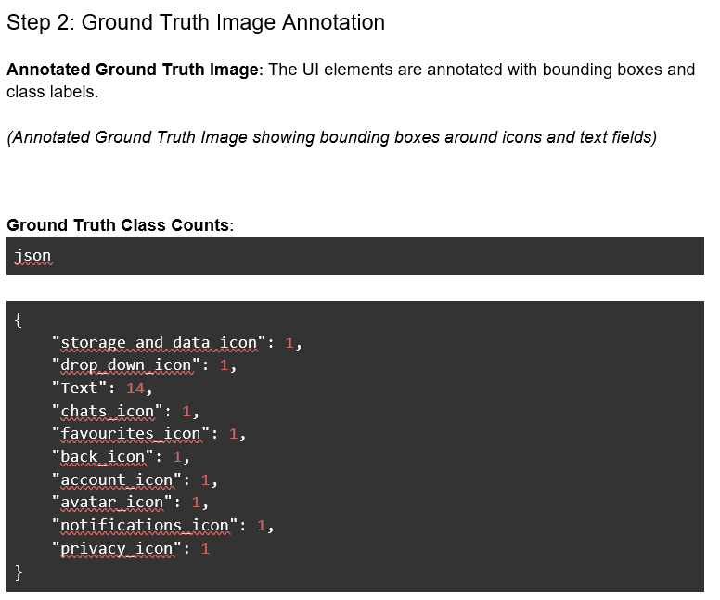Click the "Ground Truth Class Counts" label
Viewport: 720px width, 600px height.
tap(118, 225)
